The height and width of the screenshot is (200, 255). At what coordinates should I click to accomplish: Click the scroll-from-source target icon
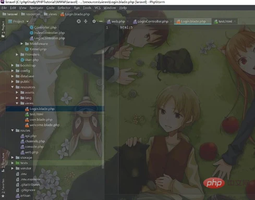79,21
